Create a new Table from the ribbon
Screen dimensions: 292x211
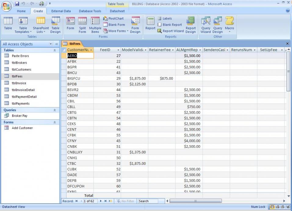click(8, 23)
